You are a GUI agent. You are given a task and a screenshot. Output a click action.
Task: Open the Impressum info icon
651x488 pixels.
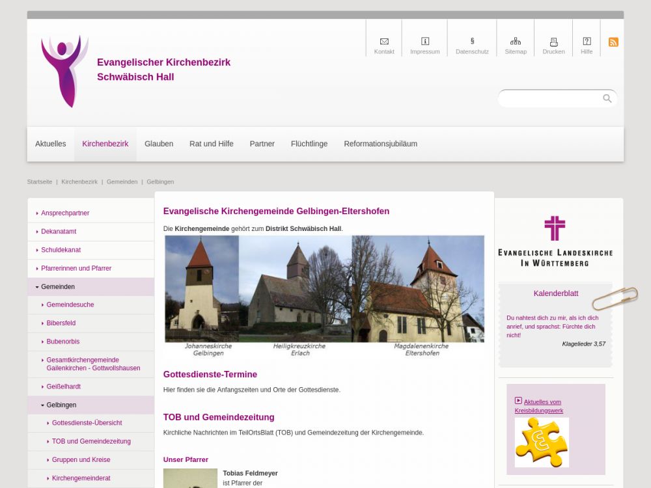coord(425,42)
